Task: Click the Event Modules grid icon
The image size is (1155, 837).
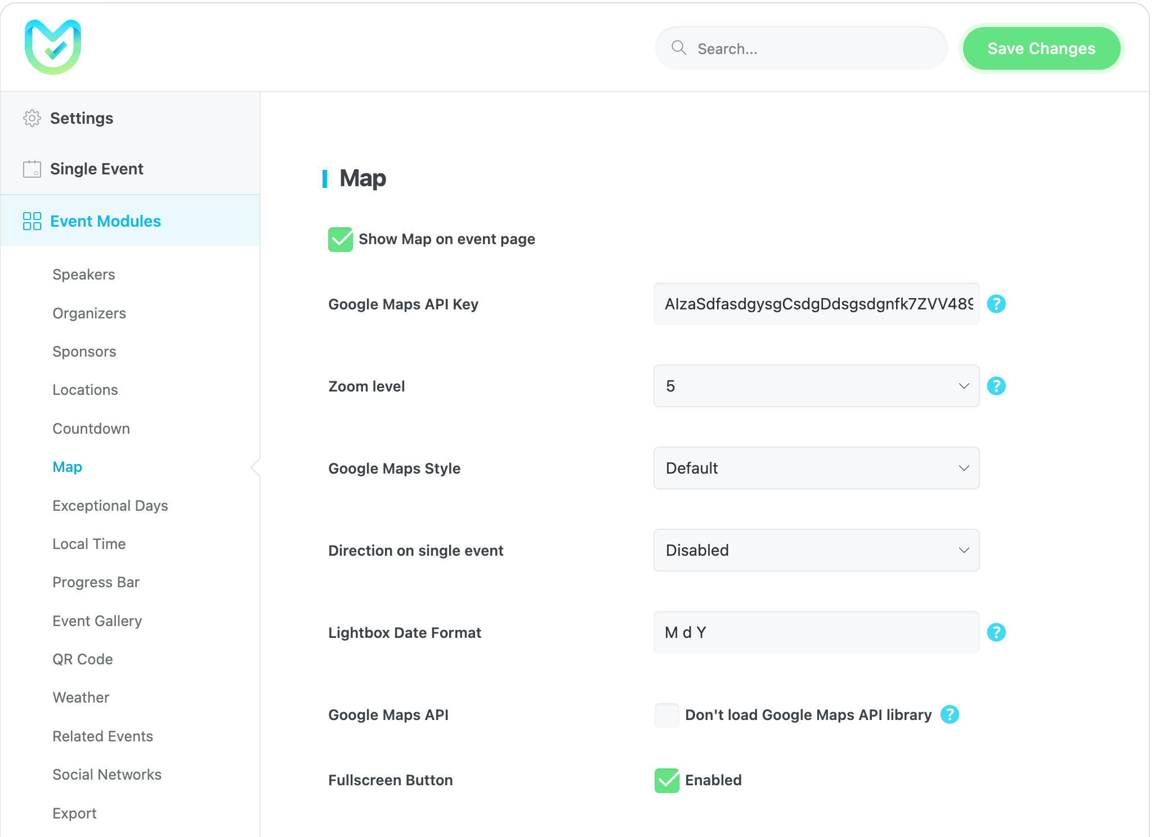Action: 32,221
